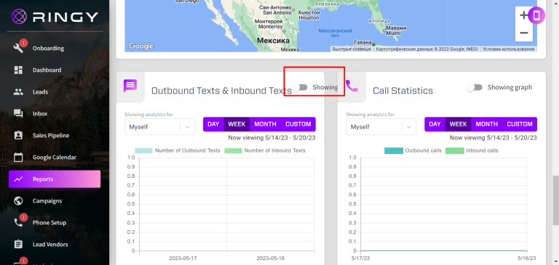
Task: Open Inbox menu item
Action: point(55,113)
